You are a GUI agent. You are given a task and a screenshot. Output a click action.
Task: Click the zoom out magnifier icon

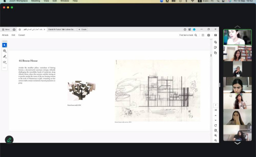point(216,140)
